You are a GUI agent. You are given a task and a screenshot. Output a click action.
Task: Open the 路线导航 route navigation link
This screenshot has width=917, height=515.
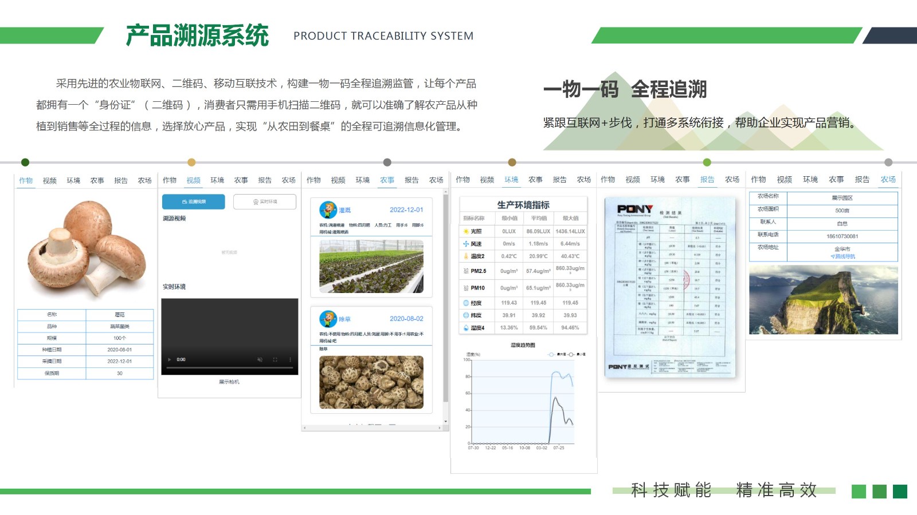(x=842, y=256)
